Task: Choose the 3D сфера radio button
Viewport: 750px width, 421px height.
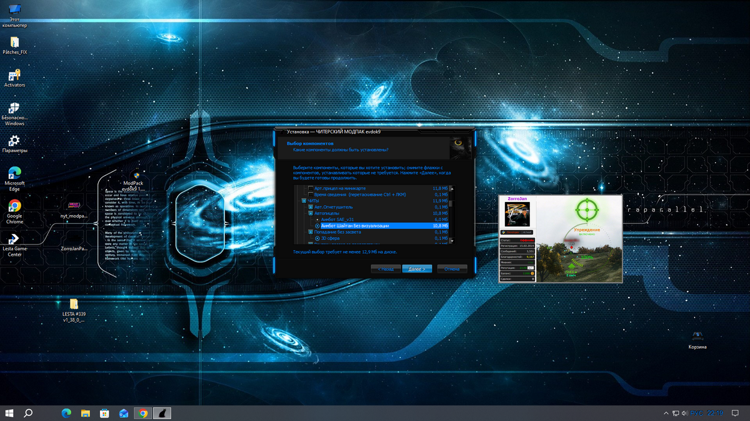Action: (317, 238)
